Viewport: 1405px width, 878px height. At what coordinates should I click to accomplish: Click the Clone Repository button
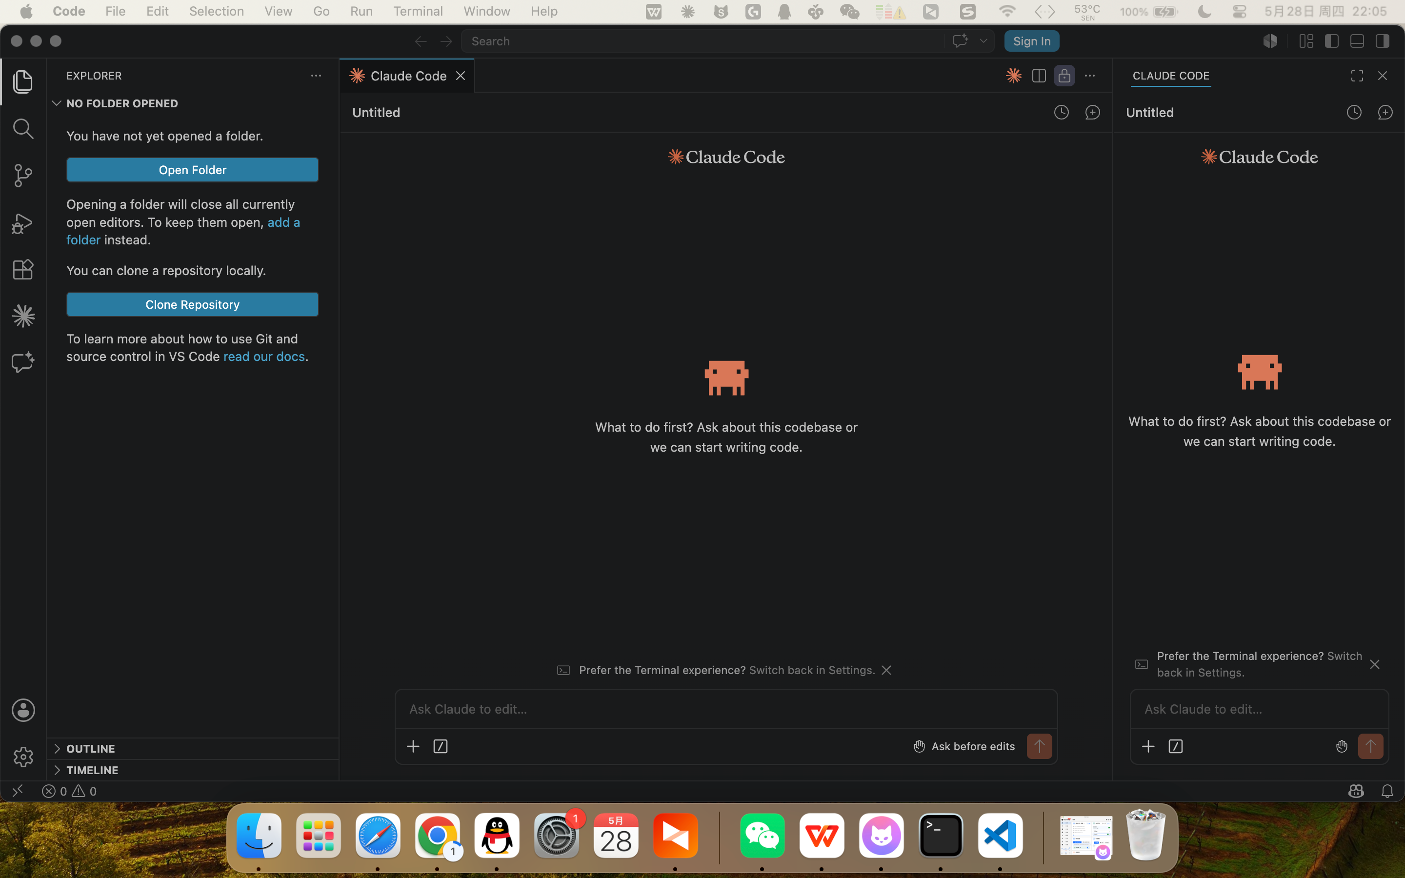[x=192, y=304]
